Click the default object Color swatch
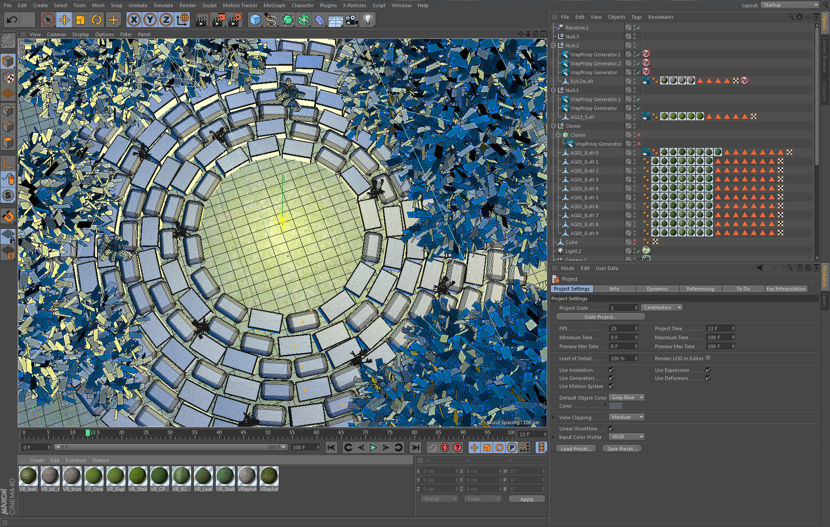Screen dimensions: 830x527 (615, 406)
